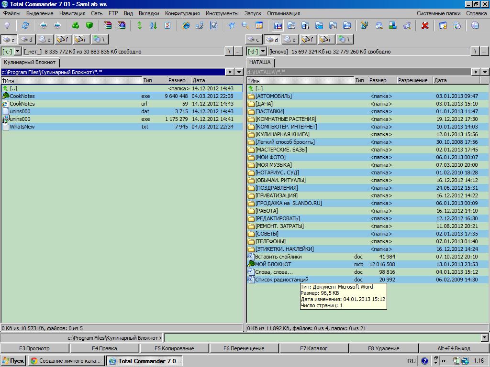Image resolution: width=490 pixels, height=367 pixels.
Task: Open the command line history dropdown
Action: click(485, 338)
